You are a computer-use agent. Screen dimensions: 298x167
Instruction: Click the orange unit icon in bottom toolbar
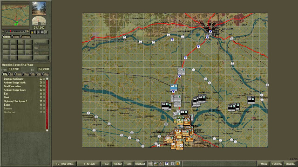click(178, 164)
